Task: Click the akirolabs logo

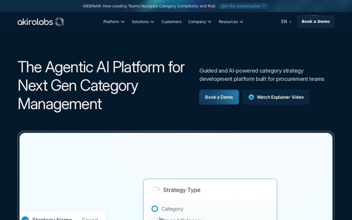Action: coord(41,22)
